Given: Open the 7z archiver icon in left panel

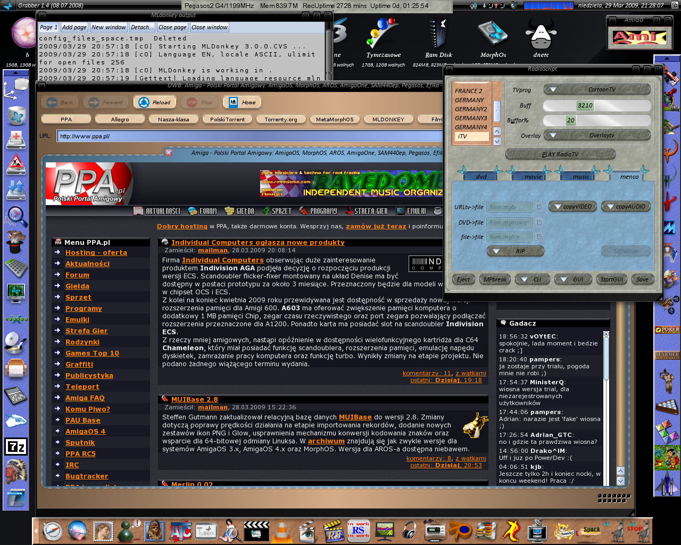Looking at the screenshot, I should [16, 447].
